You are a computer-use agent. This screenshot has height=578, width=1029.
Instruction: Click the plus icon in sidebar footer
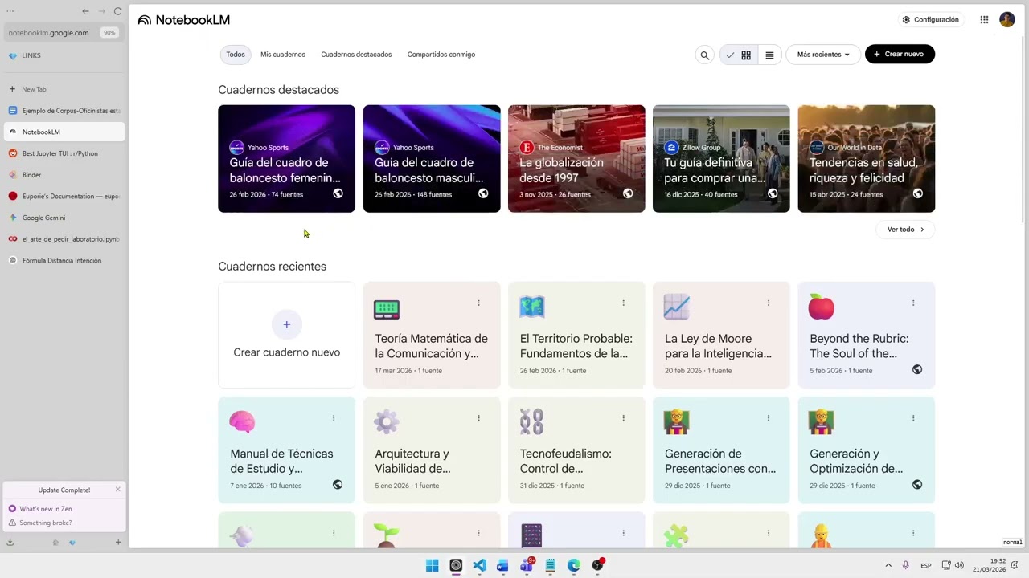click(117, 543)
